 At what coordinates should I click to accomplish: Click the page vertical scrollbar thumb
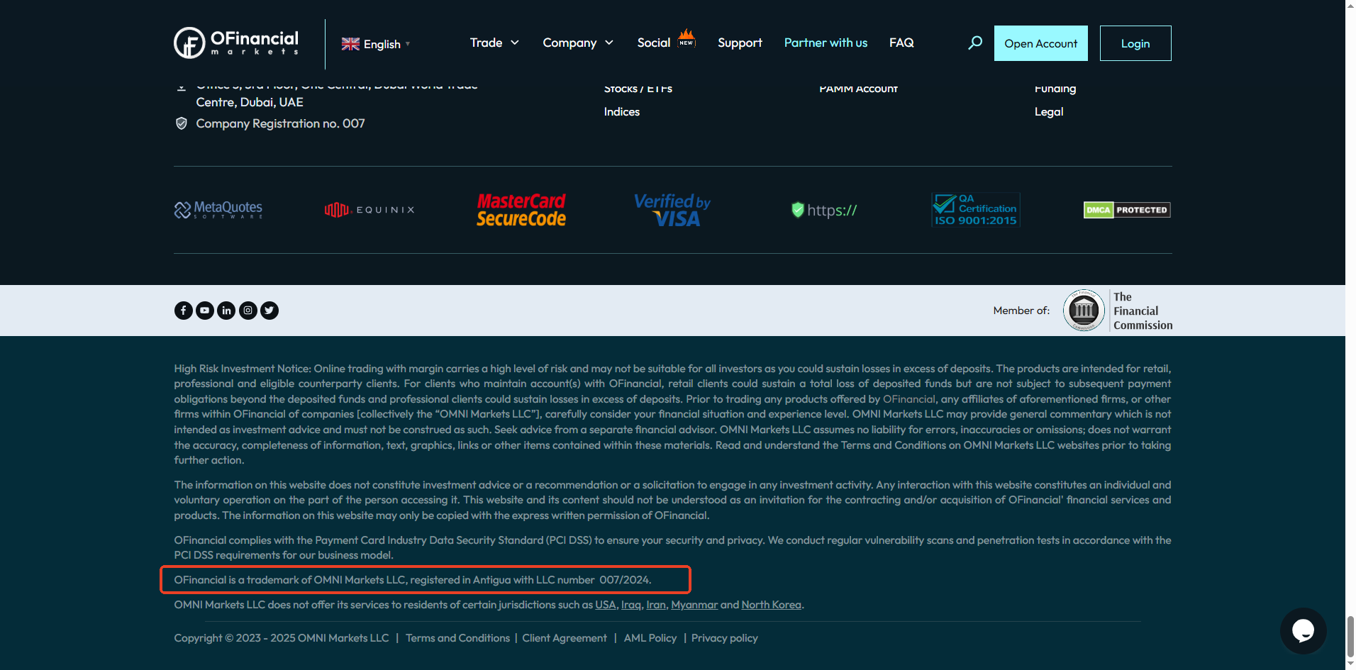point(1350,636)
